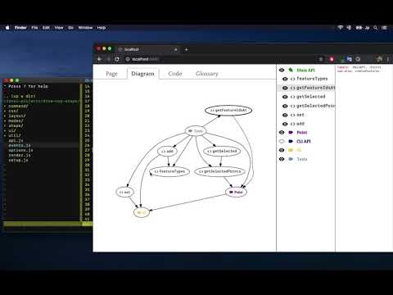The height and width of the screenshot is (295, 393).
Task: Click the yellow tag icon for UI group
Action: click(291, 150)
